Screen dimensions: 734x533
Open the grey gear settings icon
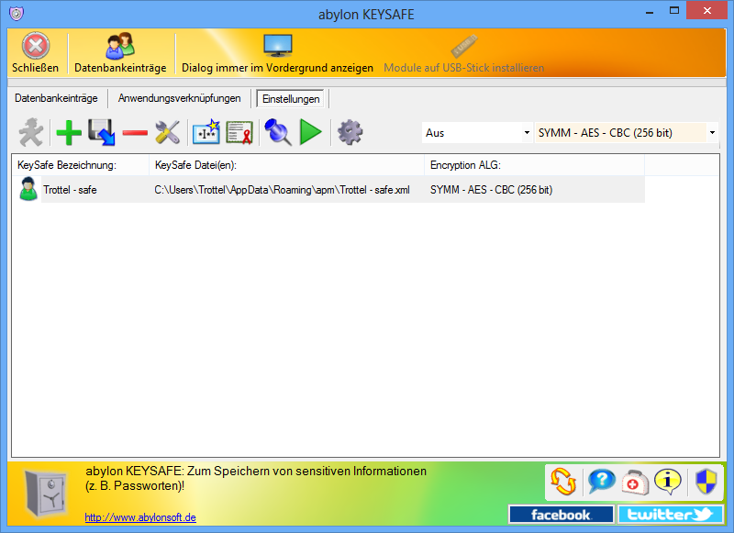coord(350,132)
